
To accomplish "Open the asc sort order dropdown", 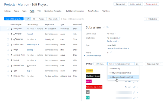I will pyautogui.click(x=139, y=64).
